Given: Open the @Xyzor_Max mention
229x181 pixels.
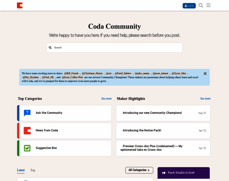Looking at the screenshot, I should (179, 73).
